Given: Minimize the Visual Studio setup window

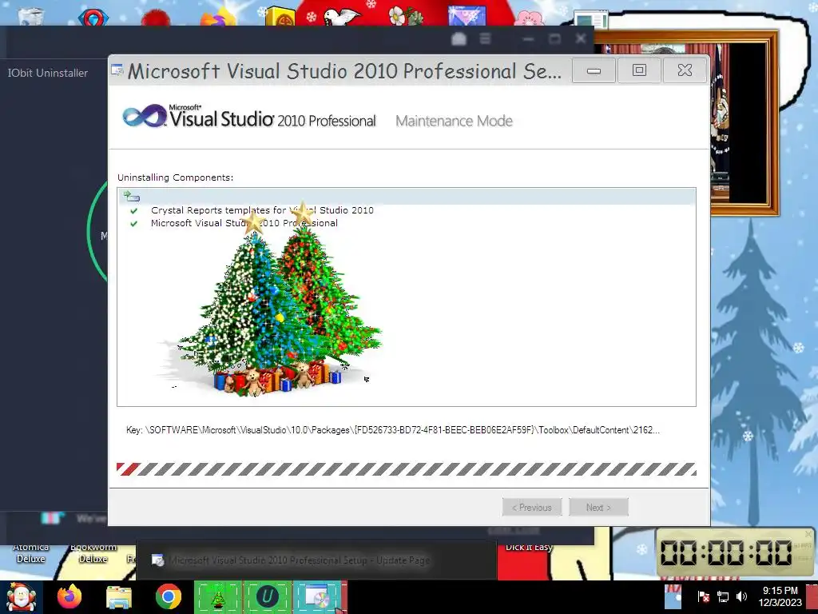Looking at the screenshot, I should (594, 70).
